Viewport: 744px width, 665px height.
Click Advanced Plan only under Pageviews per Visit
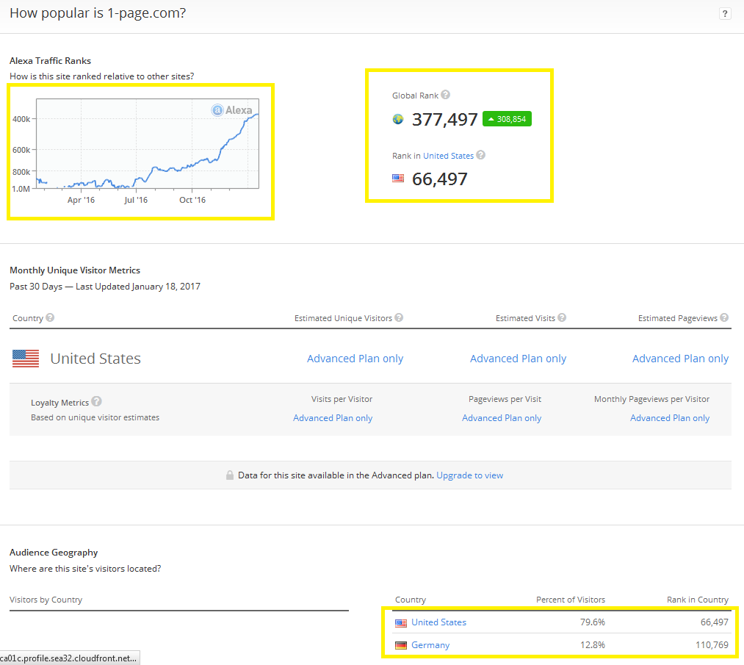[502, 417]
